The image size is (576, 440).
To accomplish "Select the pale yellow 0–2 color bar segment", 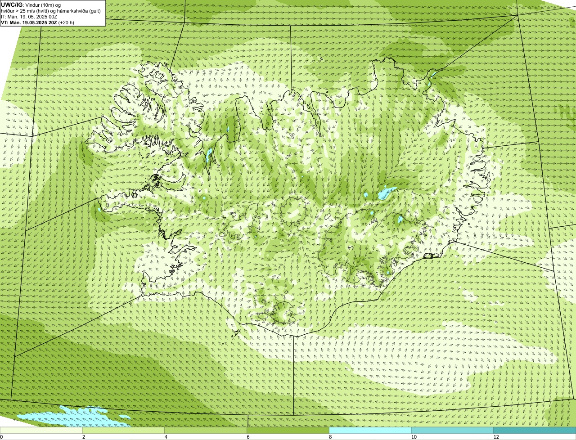I will tap(41, 430).
